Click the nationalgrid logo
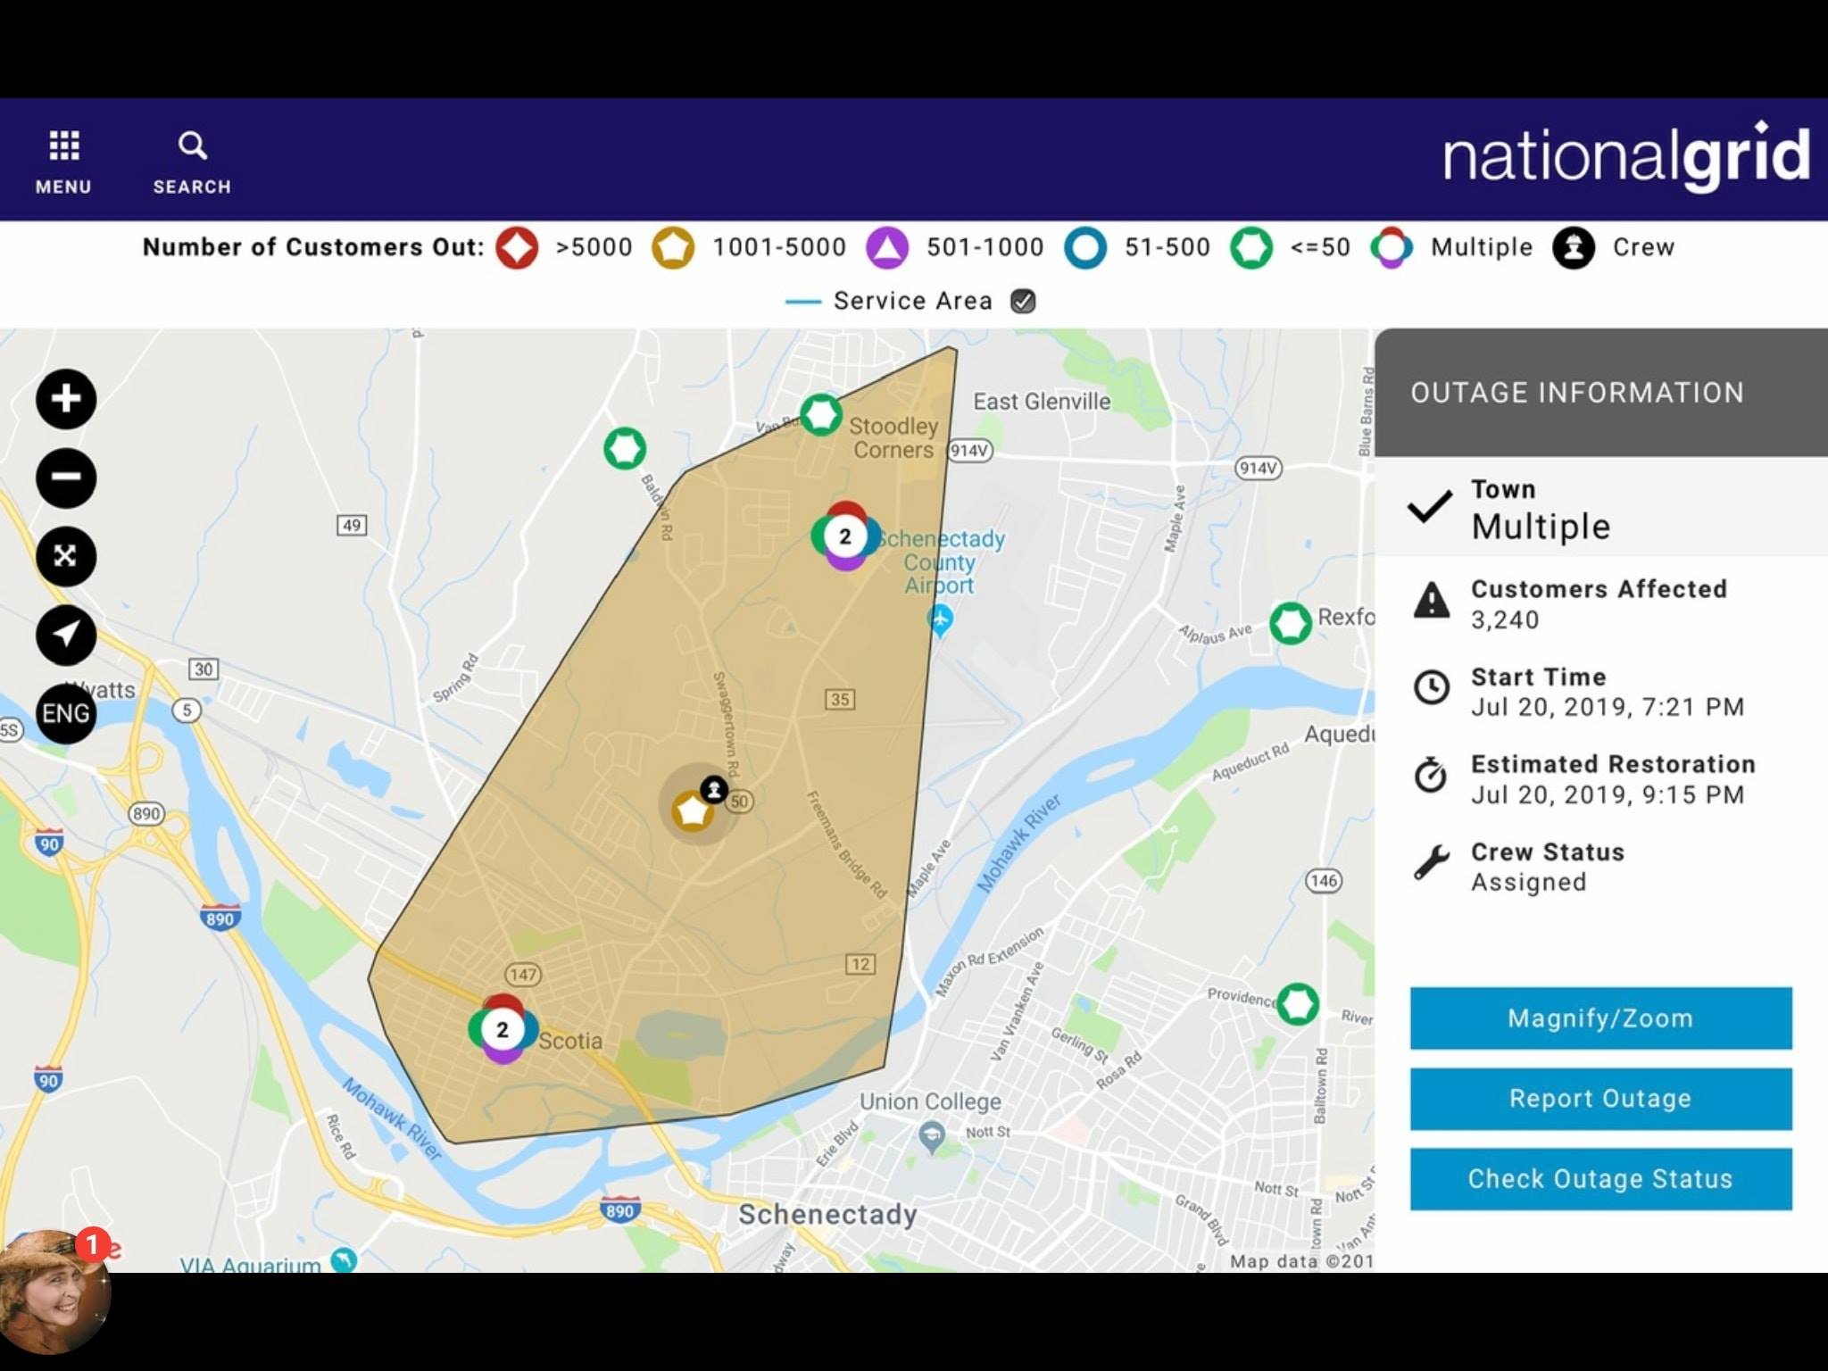Screen dimensions: 1828x1371 pos(1626,157)
